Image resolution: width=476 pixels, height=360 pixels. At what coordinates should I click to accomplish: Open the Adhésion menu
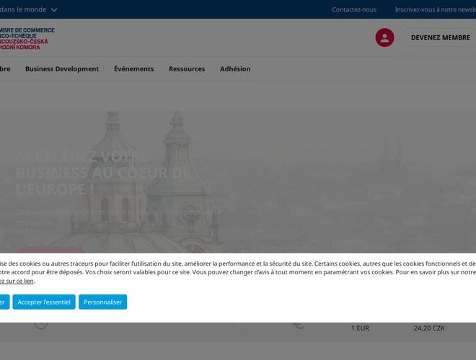(235, 69)
